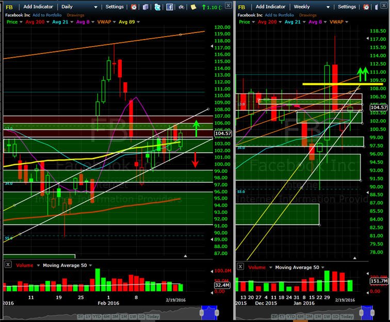390x322 pixels.
Task: Click Add Indicator in Weekly chart
Action: point(270,7)
